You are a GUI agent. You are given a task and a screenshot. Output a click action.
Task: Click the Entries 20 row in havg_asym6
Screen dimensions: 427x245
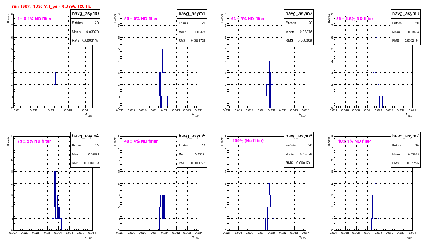(x=299, y=145)
